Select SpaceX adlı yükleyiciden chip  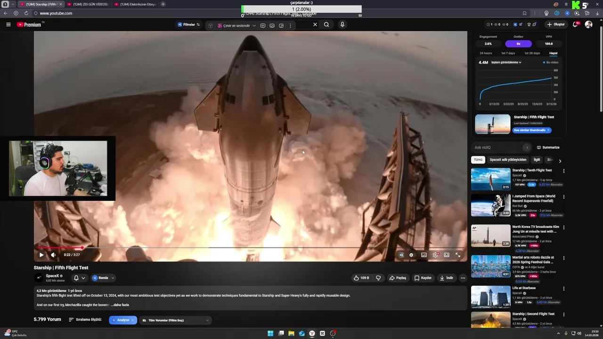coord(508,160)
